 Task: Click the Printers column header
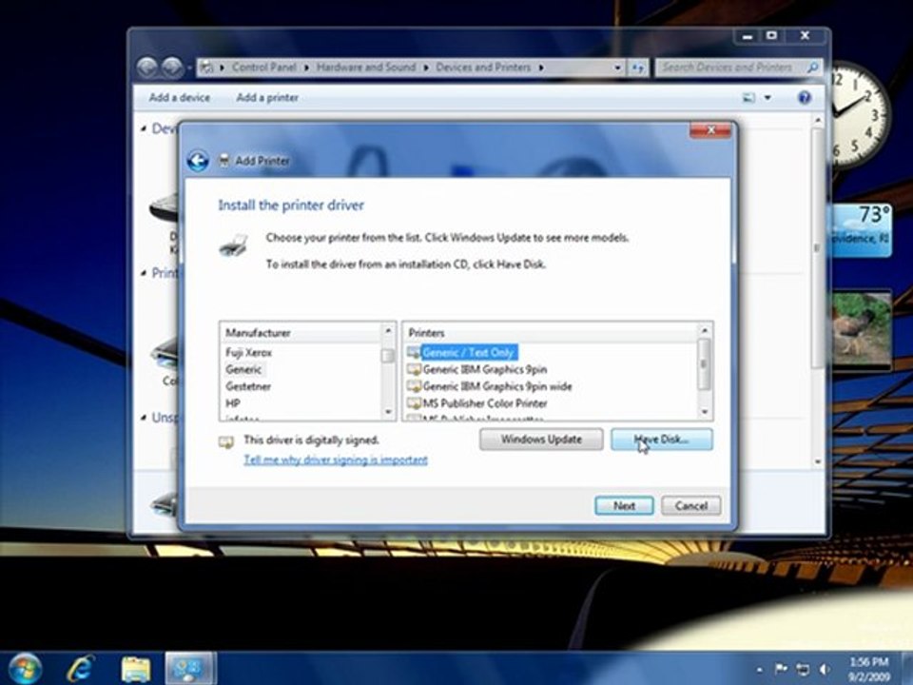551,333
